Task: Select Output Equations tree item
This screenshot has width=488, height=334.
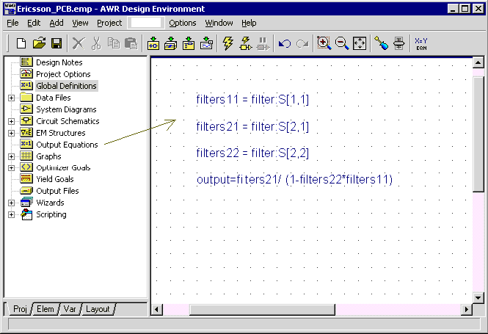Action: 67,145
